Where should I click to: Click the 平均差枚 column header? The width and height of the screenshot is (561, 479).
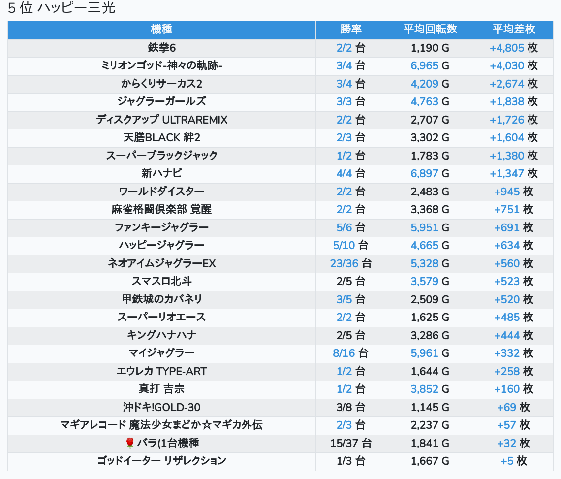[513, 30]
